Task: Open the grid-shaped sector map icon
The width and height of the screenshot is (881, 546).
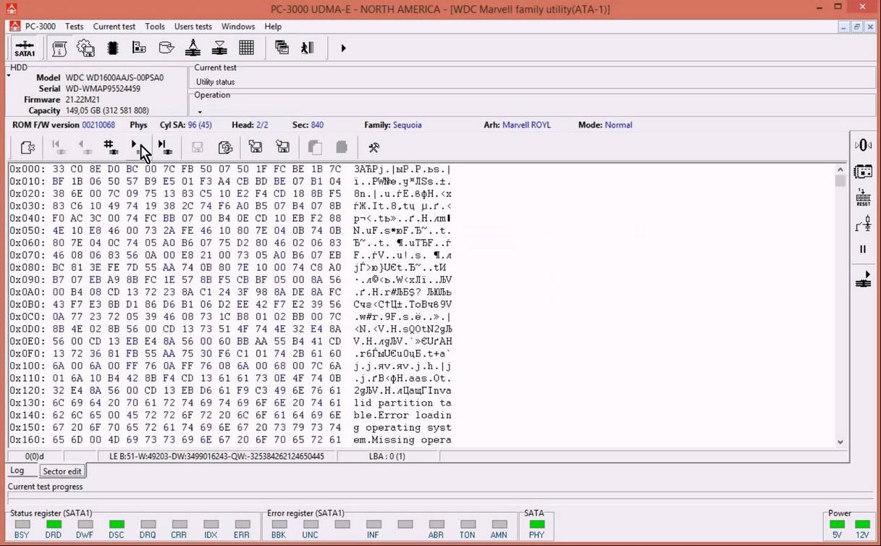Action: 246,49
